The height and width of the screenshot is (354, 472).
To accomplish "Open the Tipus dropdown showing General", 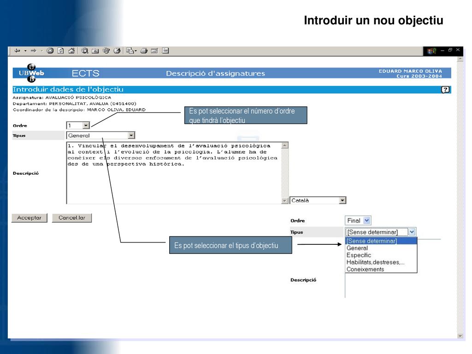I will 100,136.
